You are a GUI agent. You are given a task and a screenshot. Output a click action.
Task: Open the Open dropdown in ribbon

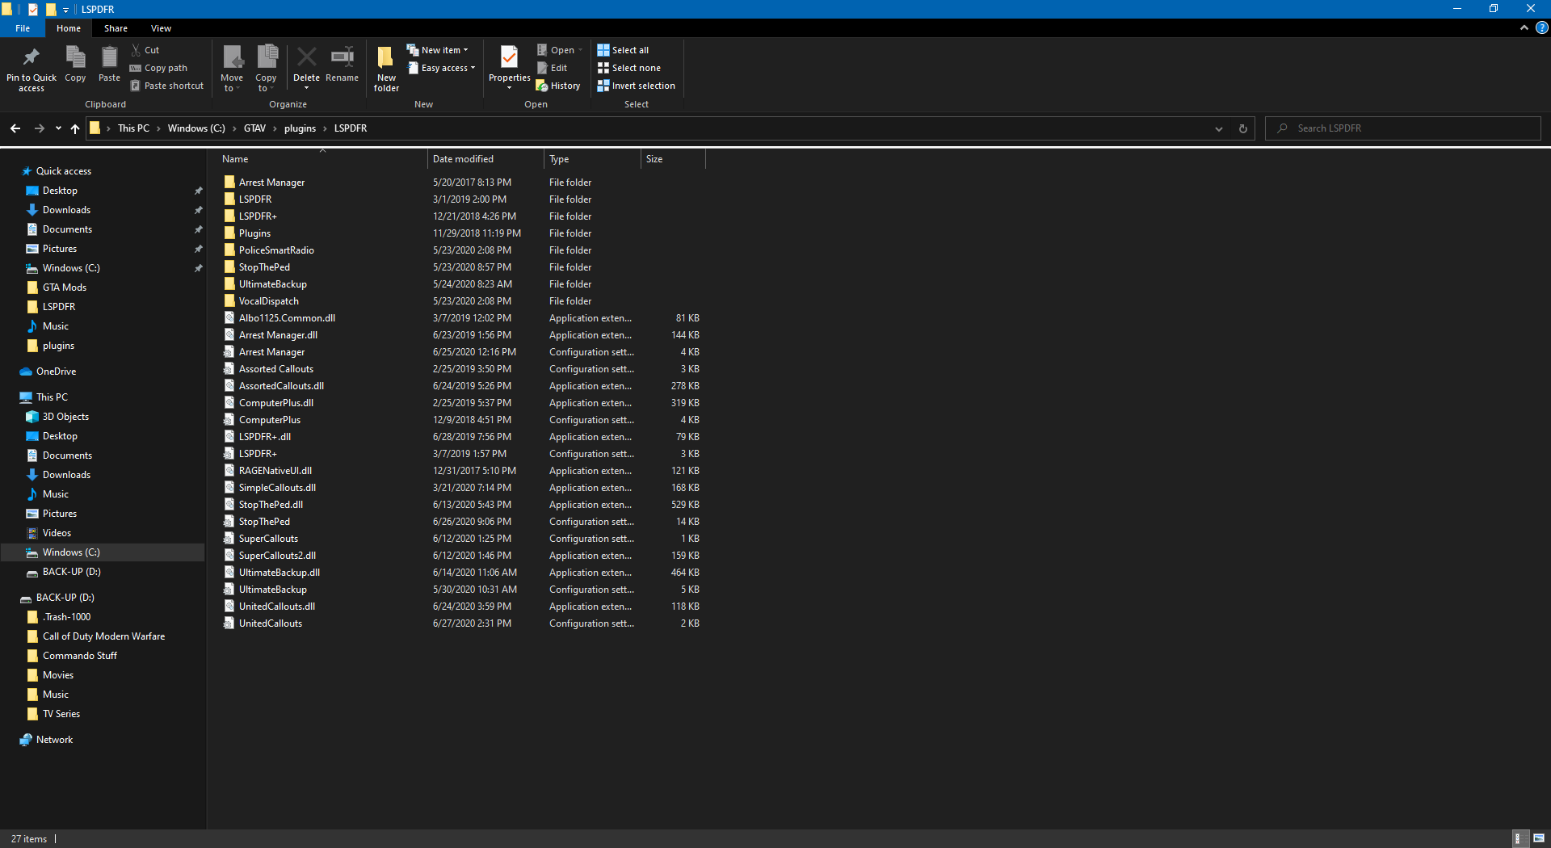(x=559, y=50)
